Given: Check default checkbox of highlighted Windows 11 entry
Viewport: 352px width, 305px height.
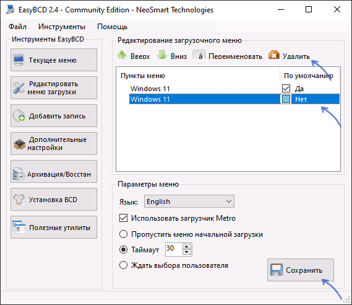Looking at the screenshot, I should pyautogui.click(x=286, y=99).
